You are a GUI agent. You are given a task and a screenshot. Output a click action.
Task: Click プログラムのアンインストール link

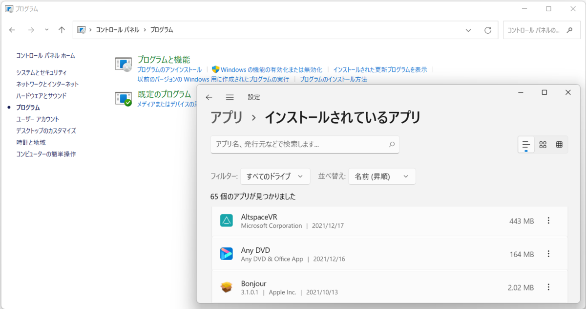[169, 70]
